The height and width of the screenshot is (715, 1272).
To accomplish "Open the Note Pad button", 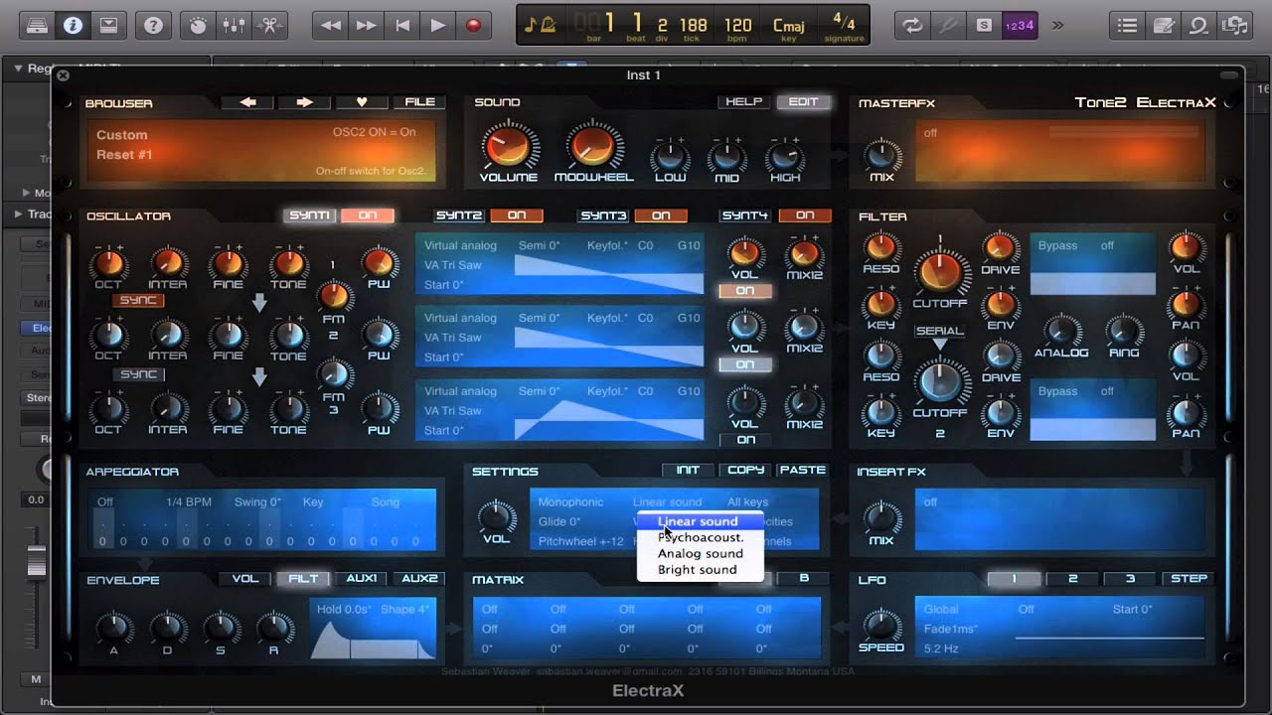I will [1163, 26].
